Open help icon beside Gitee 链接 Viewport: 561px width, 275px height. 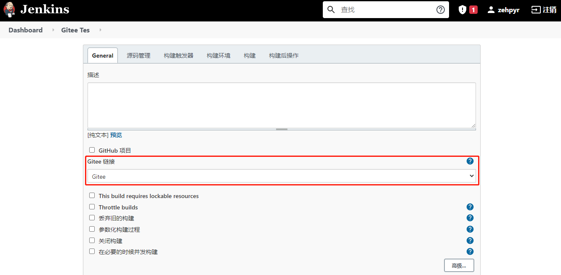click(470, 161)
